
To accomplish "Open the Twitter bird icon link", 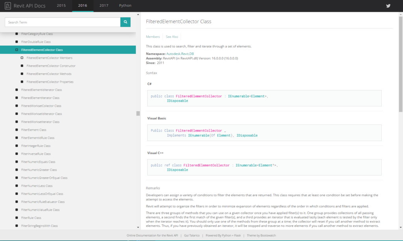I will coord(388,6).
